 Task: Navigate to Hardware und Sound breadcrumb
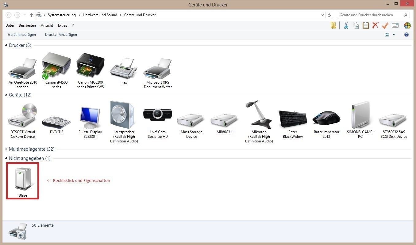pyautogui.click(x=100, y=15)
